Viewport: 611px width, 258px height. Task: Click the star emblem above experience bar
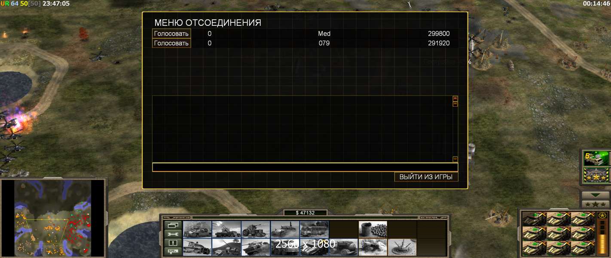603,215
